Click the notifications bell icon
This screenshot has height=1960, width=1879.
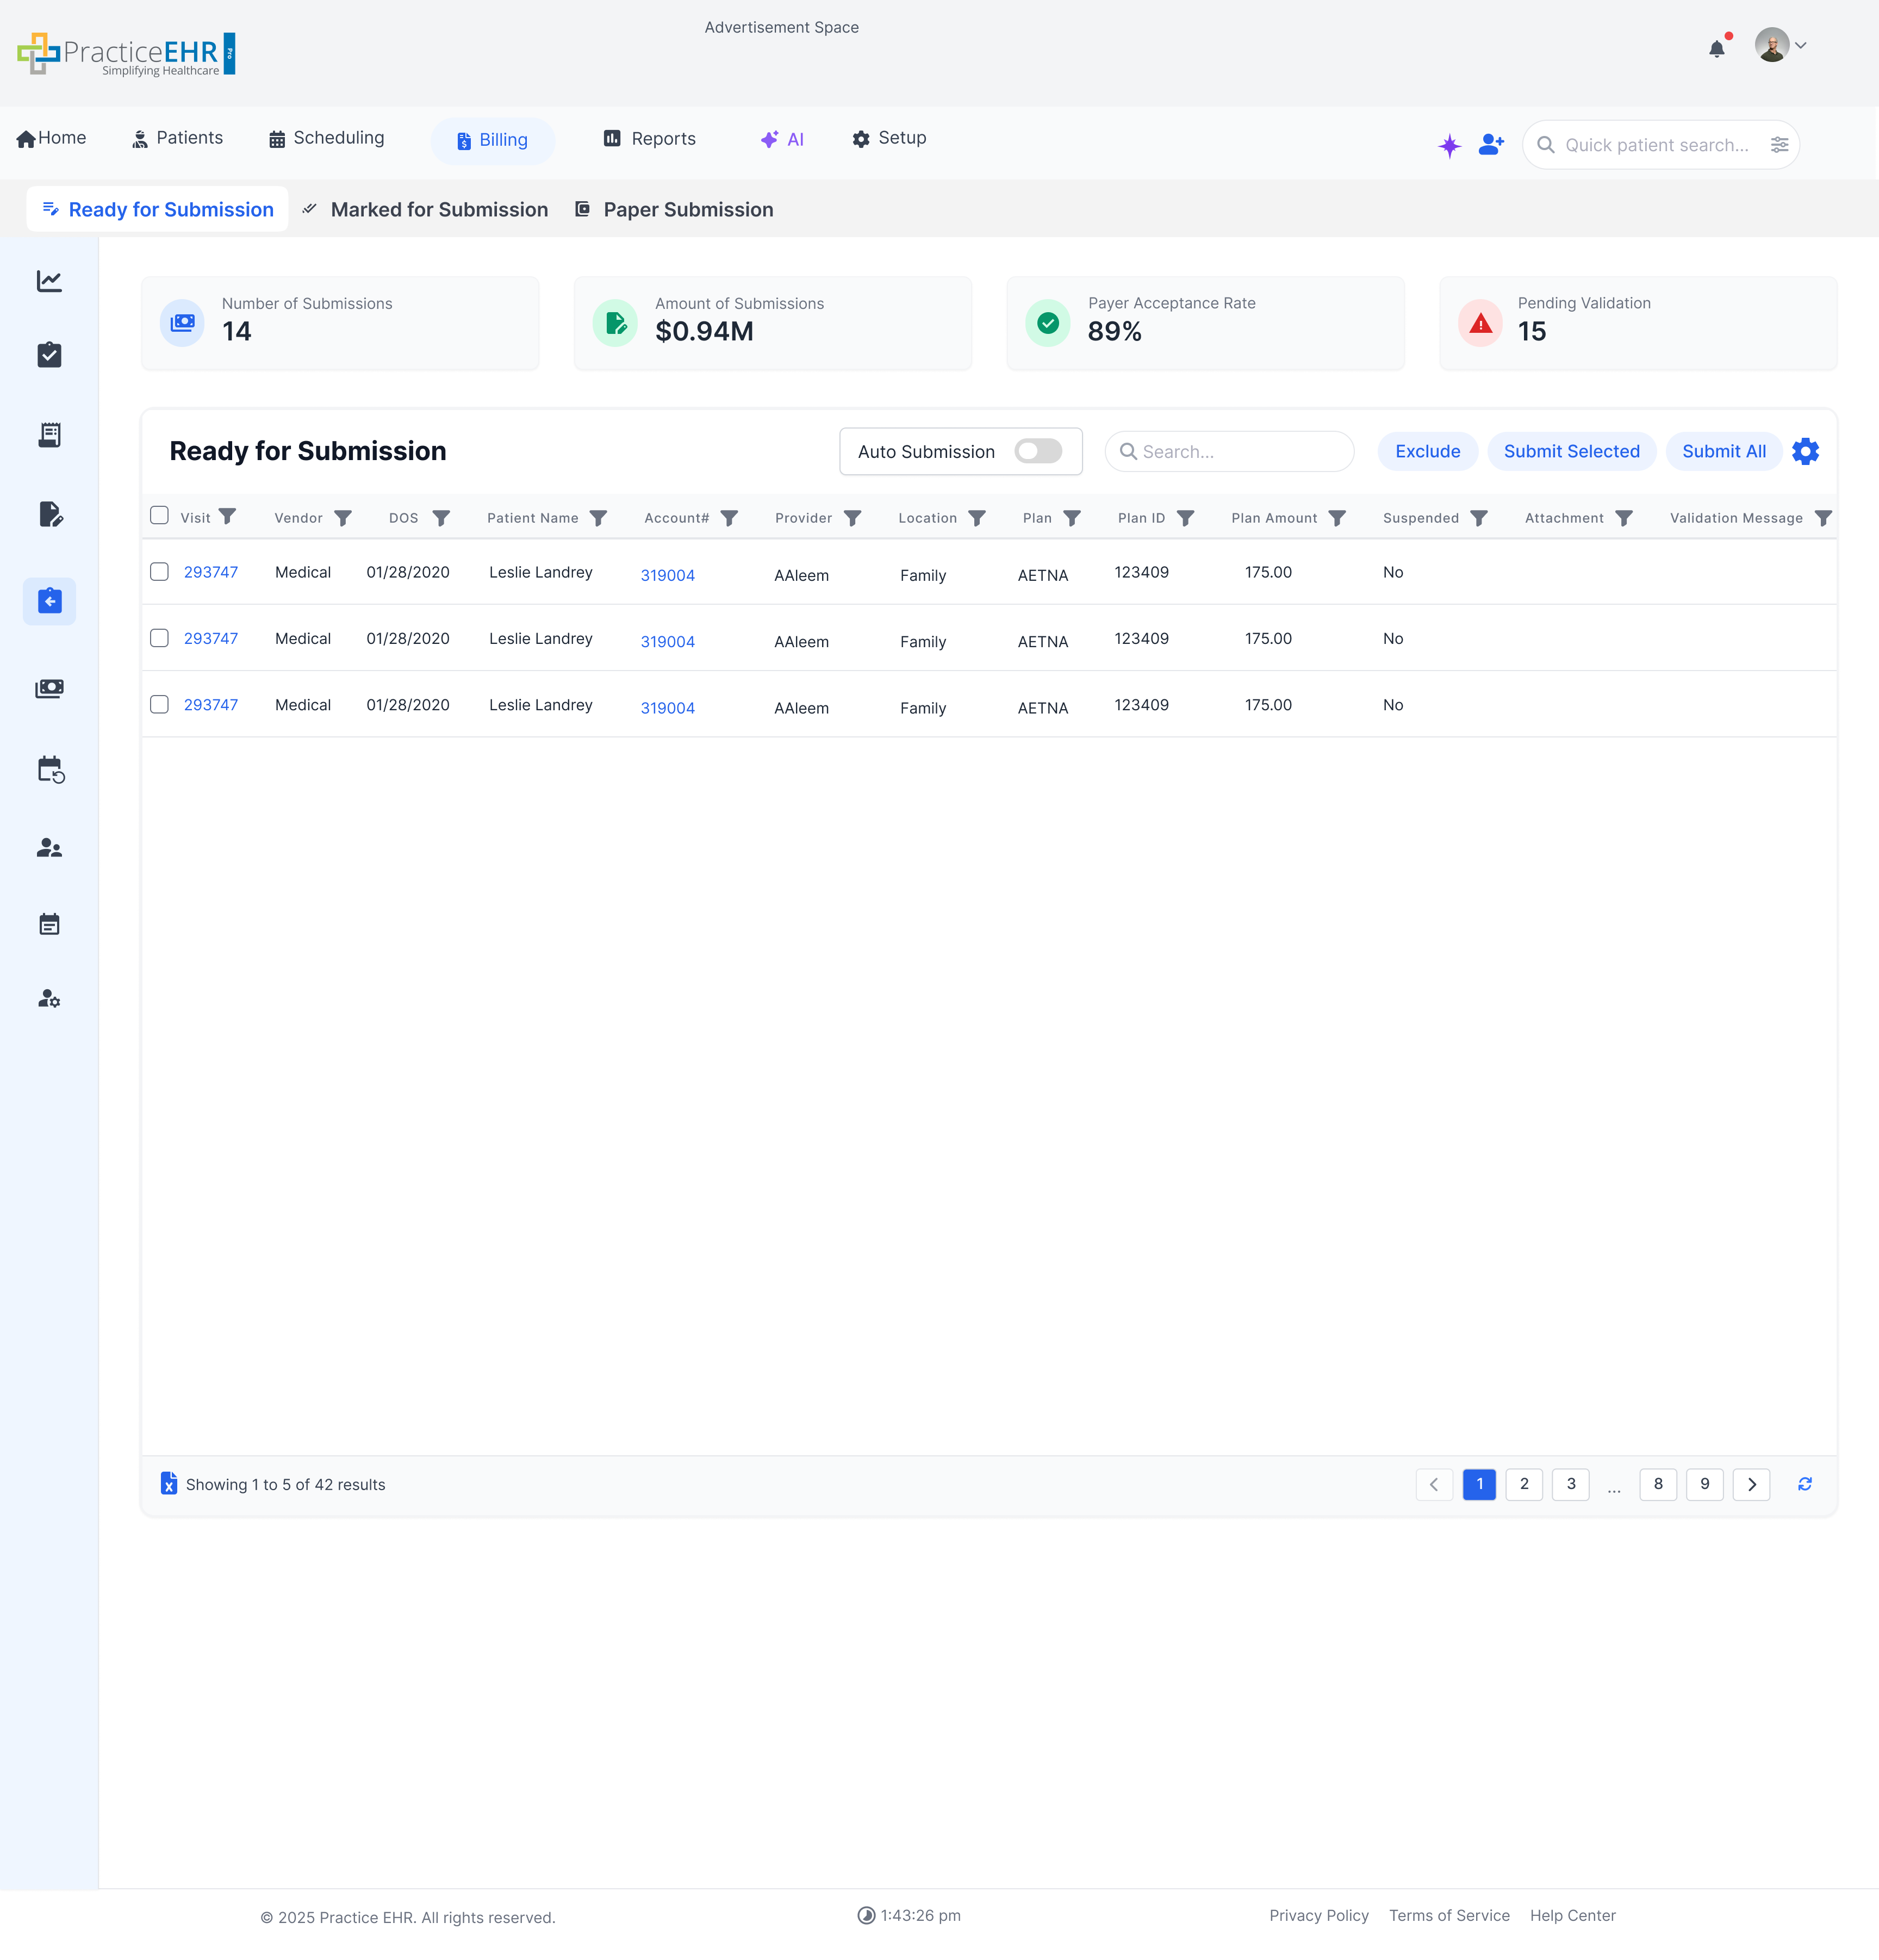pyautogui.click(x=1716, y=48)
